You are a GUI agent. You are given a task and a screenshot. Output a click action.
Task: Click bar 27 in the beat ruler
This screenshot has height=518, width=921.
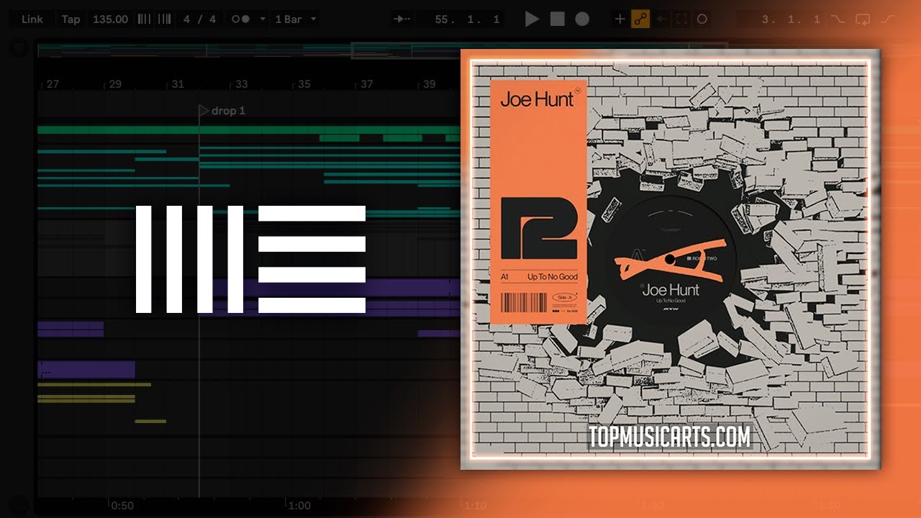pos(52,84)
